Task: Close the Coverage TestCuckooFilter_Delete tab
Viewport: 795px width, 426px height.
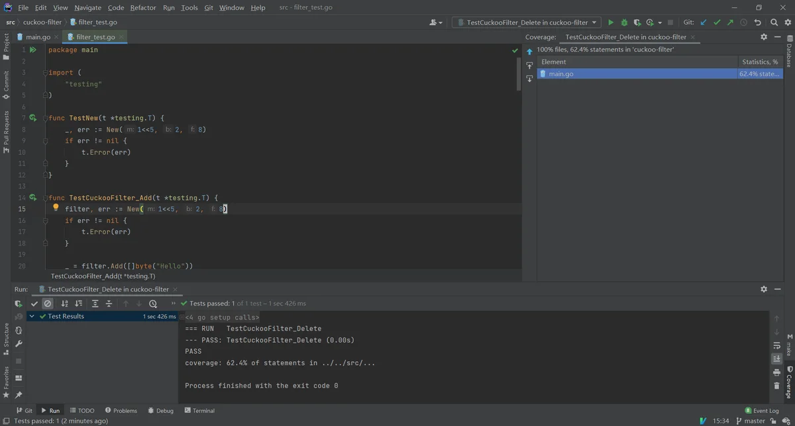Action: 693,37
